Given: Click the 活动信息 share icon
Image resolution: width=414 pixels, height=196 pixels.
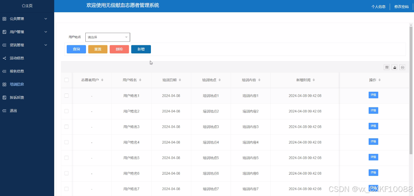Looking at the screenshot, I should tap(4, 58).
